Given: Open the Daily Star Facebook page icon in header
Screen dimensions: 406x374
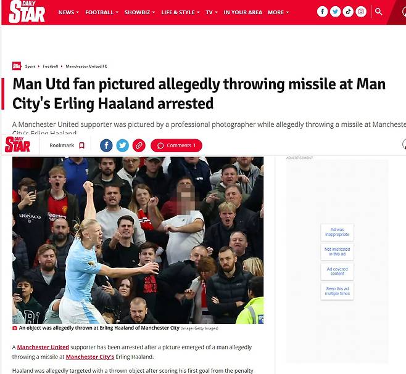Looking at the screenshot, I should [322, 12].
